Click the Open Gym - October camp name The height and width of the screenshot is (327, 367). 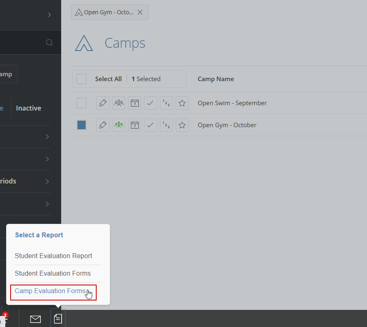(227, 125)
